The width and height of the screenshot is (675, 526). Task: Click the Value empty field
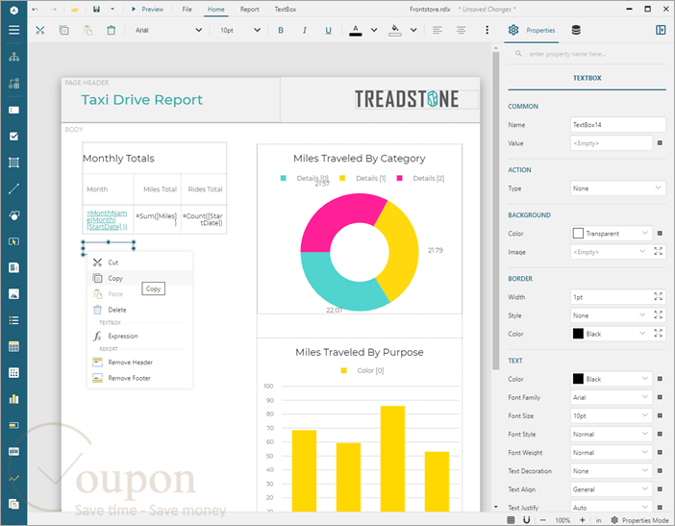point(612,143)
